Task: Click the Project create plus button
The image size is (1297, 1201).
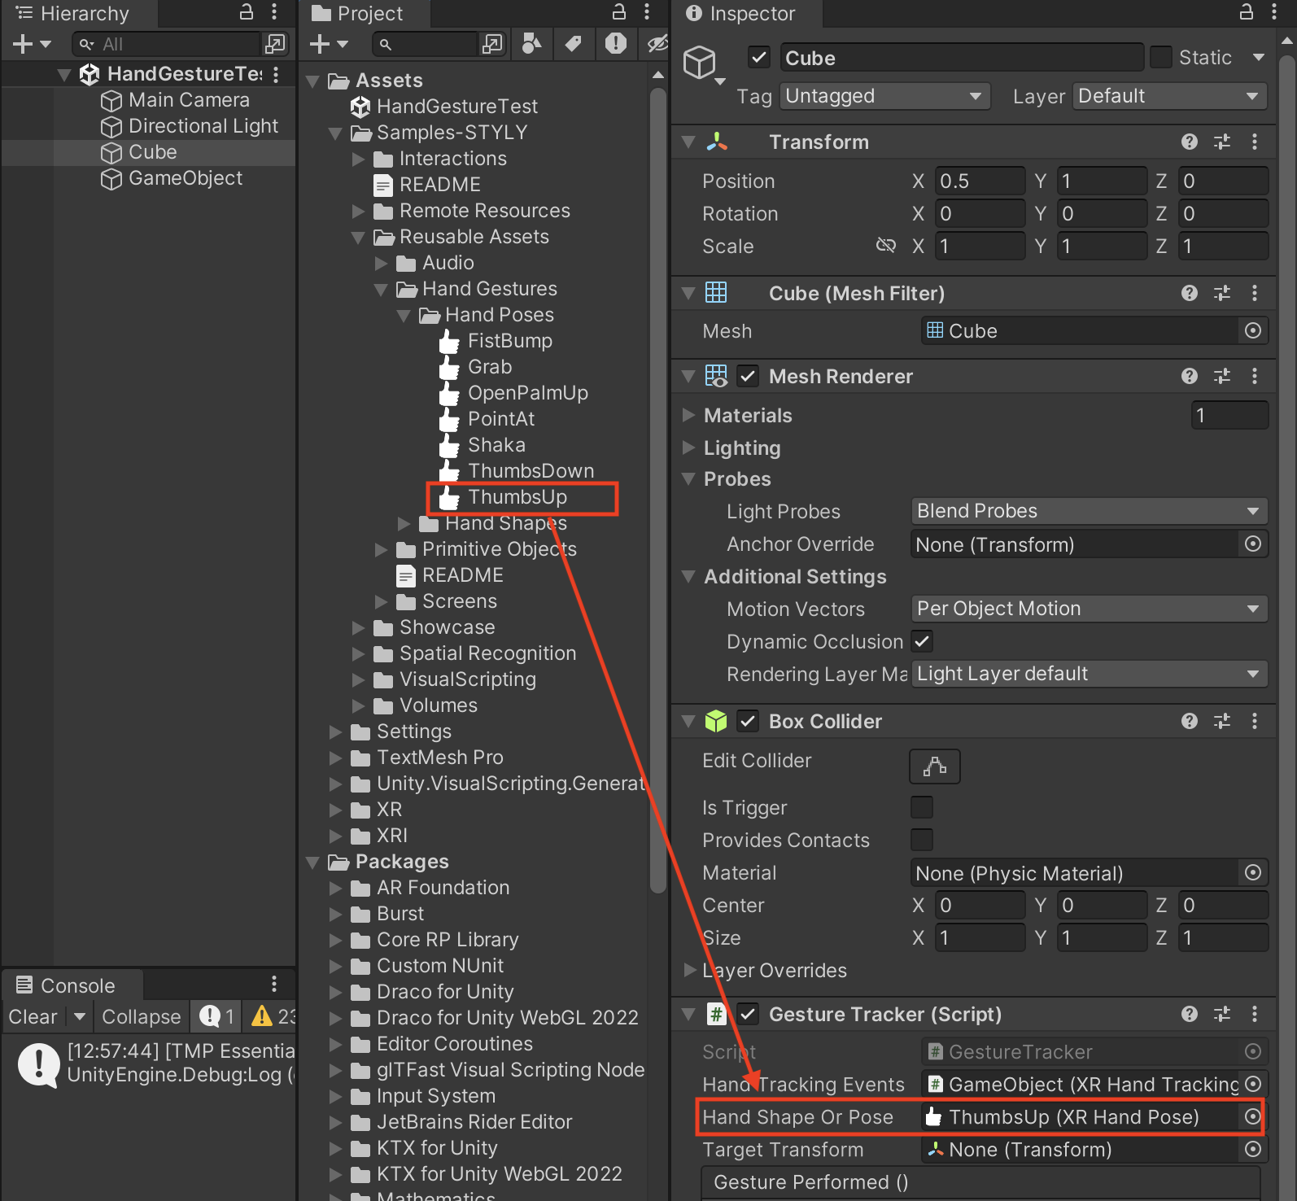Action: (320, 44)
